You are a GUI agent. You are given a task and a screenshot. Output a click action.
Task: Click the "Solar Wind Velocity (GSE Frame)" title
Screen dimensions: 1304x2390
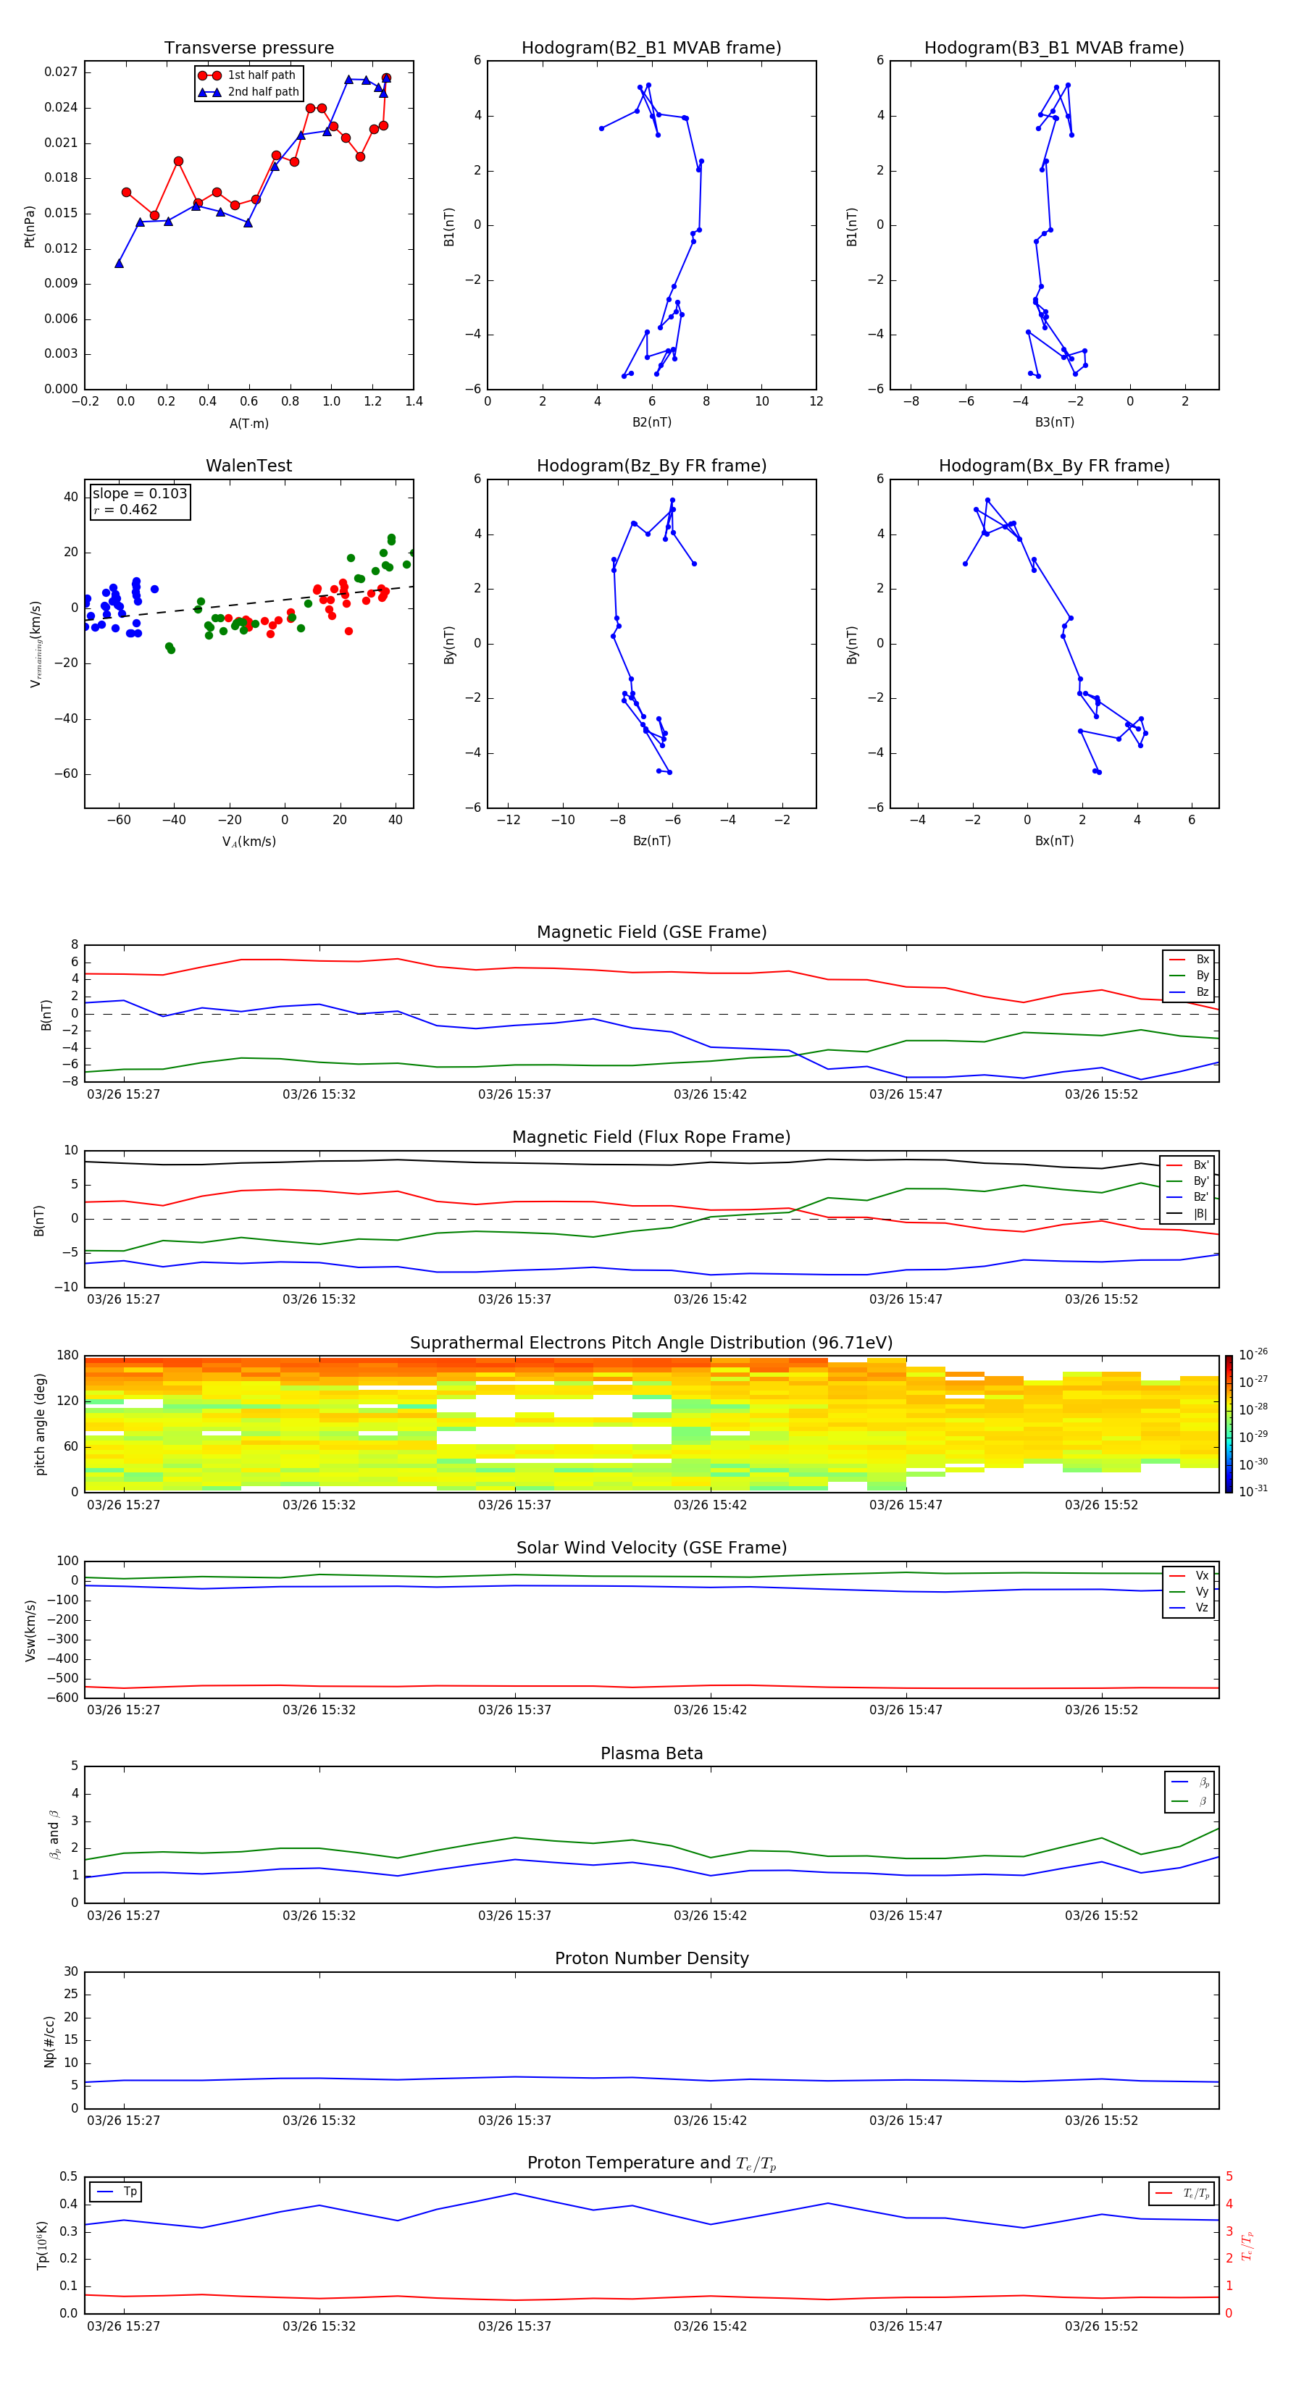[651, 1548]
